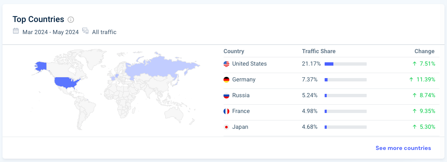Click the Japan flag icon
The image size is (447, 162).
click(226, 127)
